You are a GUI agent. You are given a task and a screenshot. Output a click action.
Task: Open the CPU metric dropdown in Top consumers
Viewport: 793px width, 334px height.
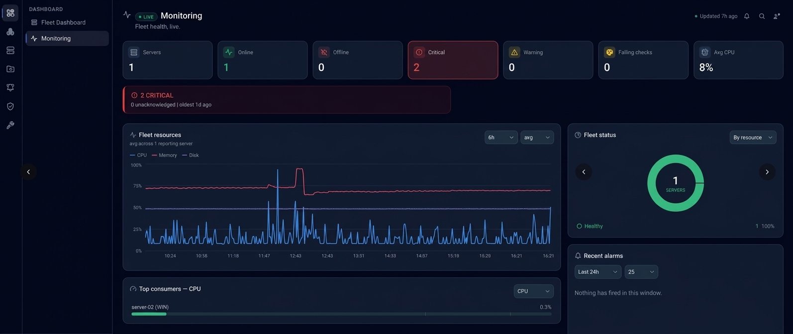[x=533, y=291]
